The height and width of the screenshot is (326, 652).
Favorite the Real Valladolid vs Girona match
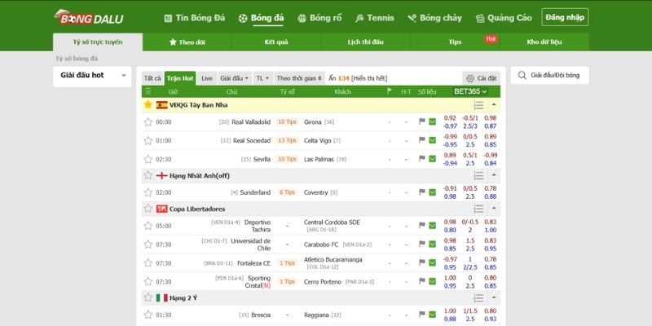coord(148,122)
